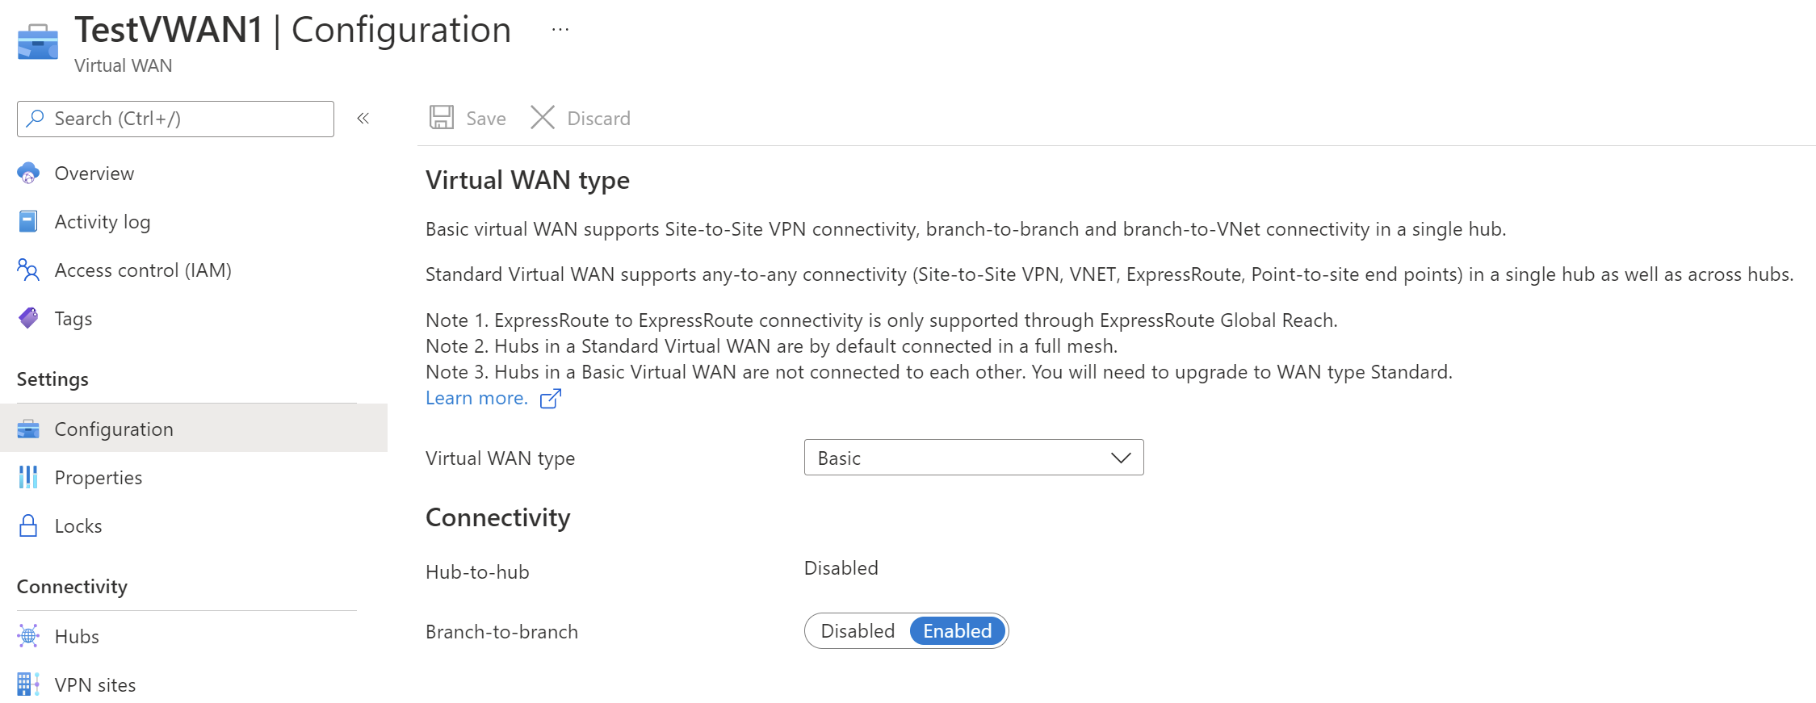Open the Overview cloud icon

(28, 173)
